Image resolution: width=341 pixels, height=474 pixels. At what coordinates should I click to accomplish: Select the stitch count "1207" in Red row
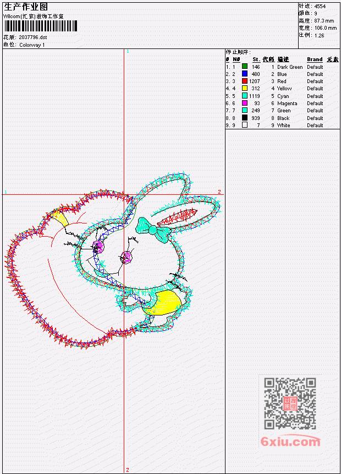255,81
